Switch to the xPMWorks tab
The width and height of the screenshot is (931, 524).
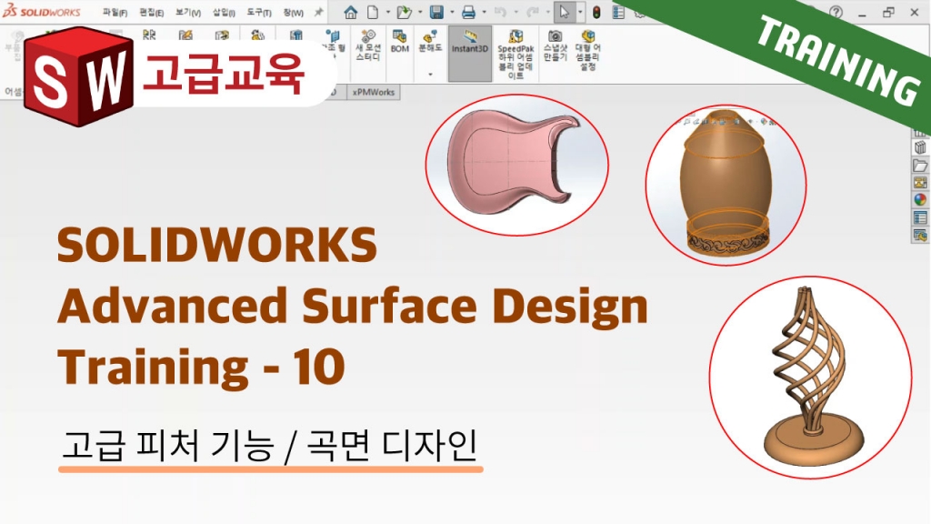(374, 92)
